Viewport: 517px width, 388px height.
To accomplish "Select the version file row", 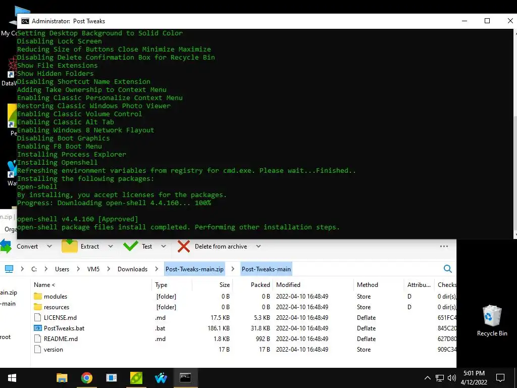I will tap(244, 350).
